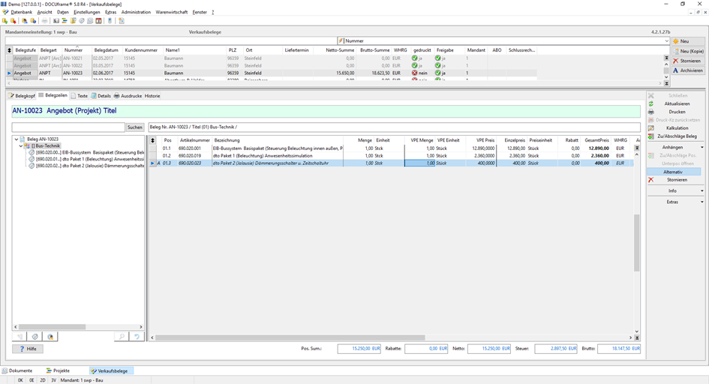Open the Warenwirtschaft menu
Screen dimensions: 709x384
click(x=171, y=12)
